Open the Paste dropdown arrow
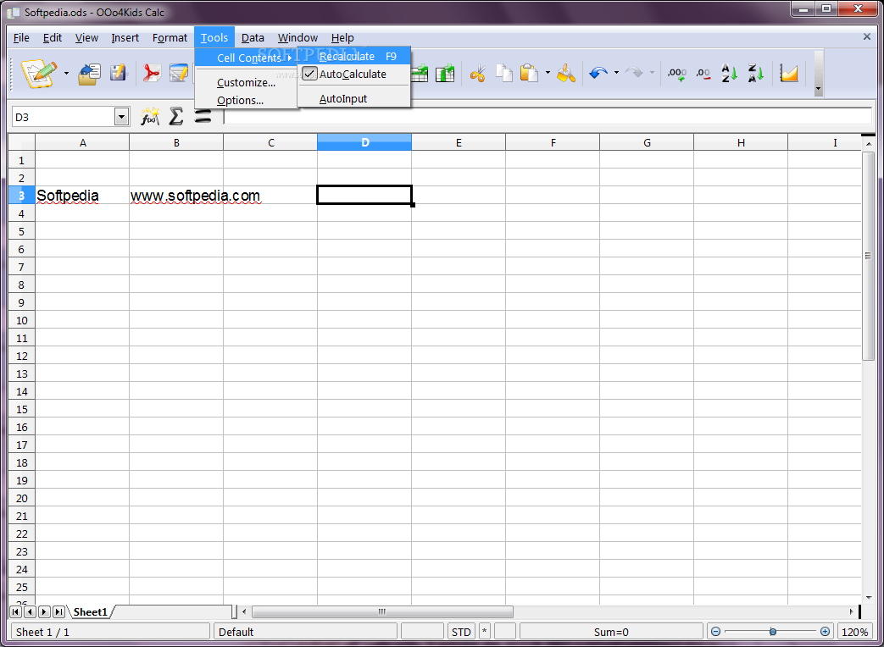The image size is (884, 647). pos(548,73)
